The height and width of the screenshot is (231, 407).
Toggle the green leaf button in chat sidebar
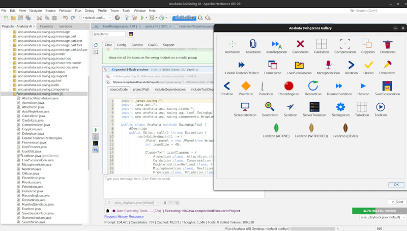96,130
